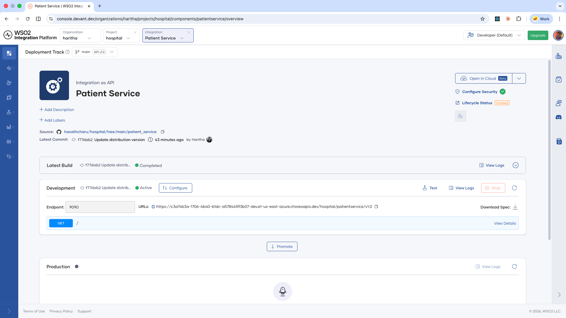Open the marketplace bag icon in right rail
The width and height of the screenshot is (566, 318).
point(559,79)
